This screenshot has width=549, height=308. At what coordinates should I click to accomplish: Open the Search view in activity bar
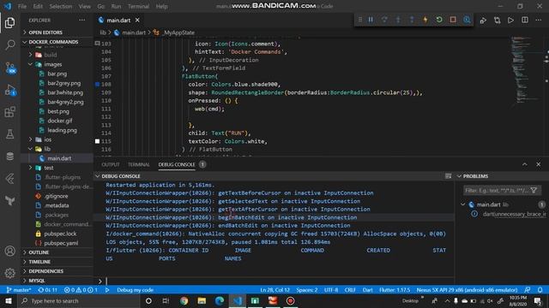[9, 44]
